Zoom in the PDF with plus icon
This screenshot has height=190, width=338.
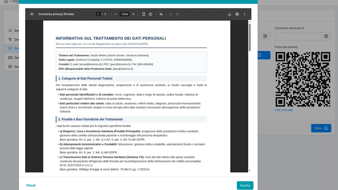[133, 14]
